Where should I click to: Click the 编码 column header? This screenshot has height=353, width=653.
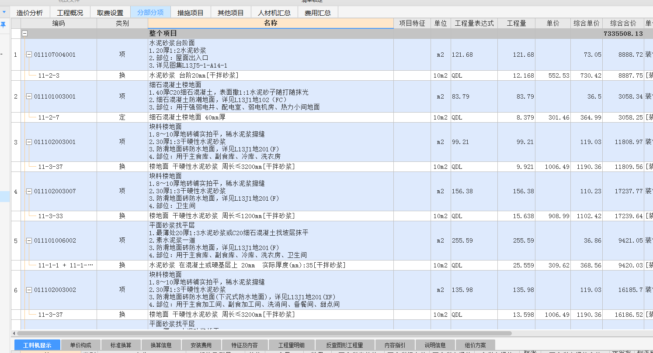pyautogui.click(x=59, y=24)
